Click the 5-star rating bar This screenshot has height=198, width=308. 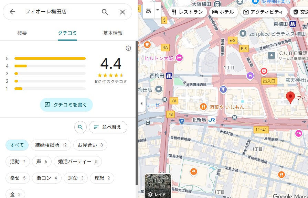pos(50,58)
